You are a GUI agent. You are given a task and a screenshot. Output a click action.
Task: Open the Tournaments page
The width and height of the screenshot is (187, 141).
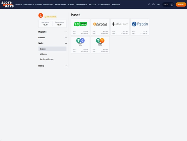[104, 4]
